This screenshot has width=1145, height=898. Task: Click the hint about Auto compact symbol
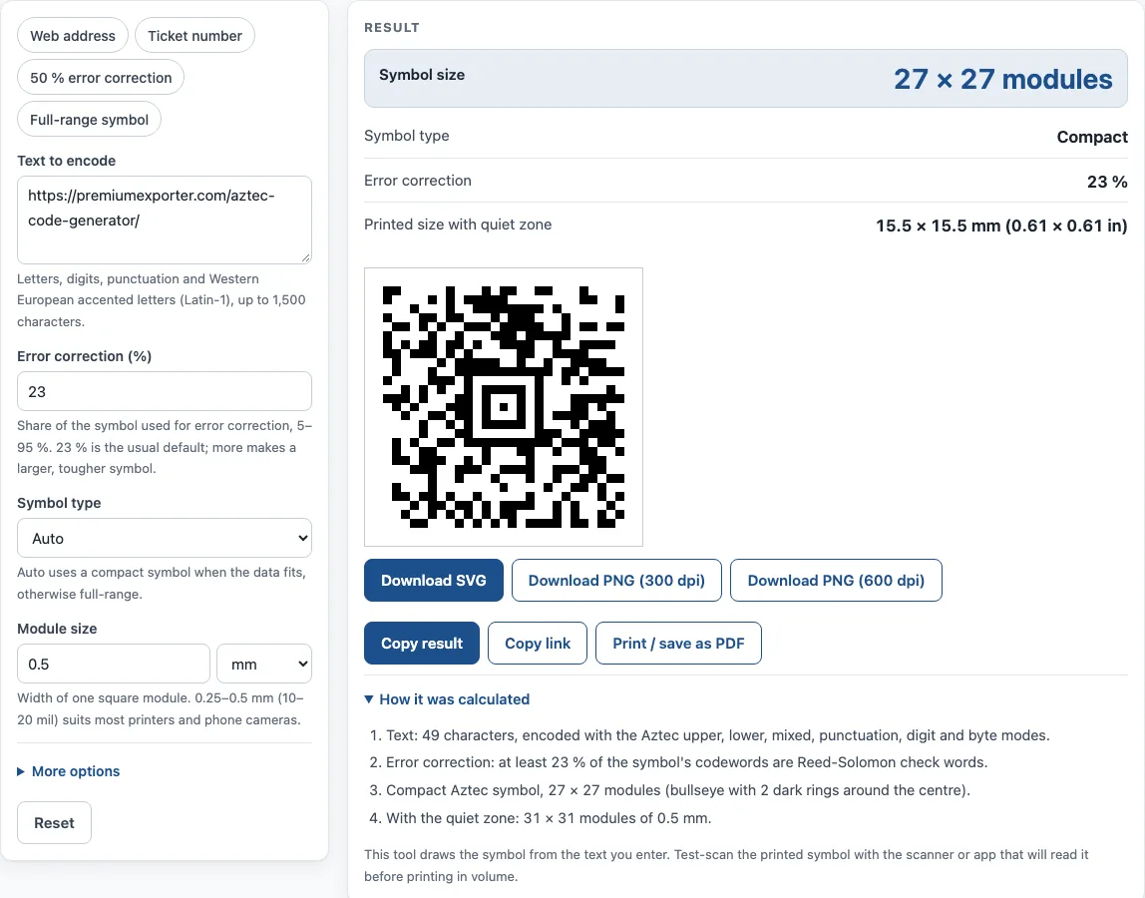(x=162, y=583)
